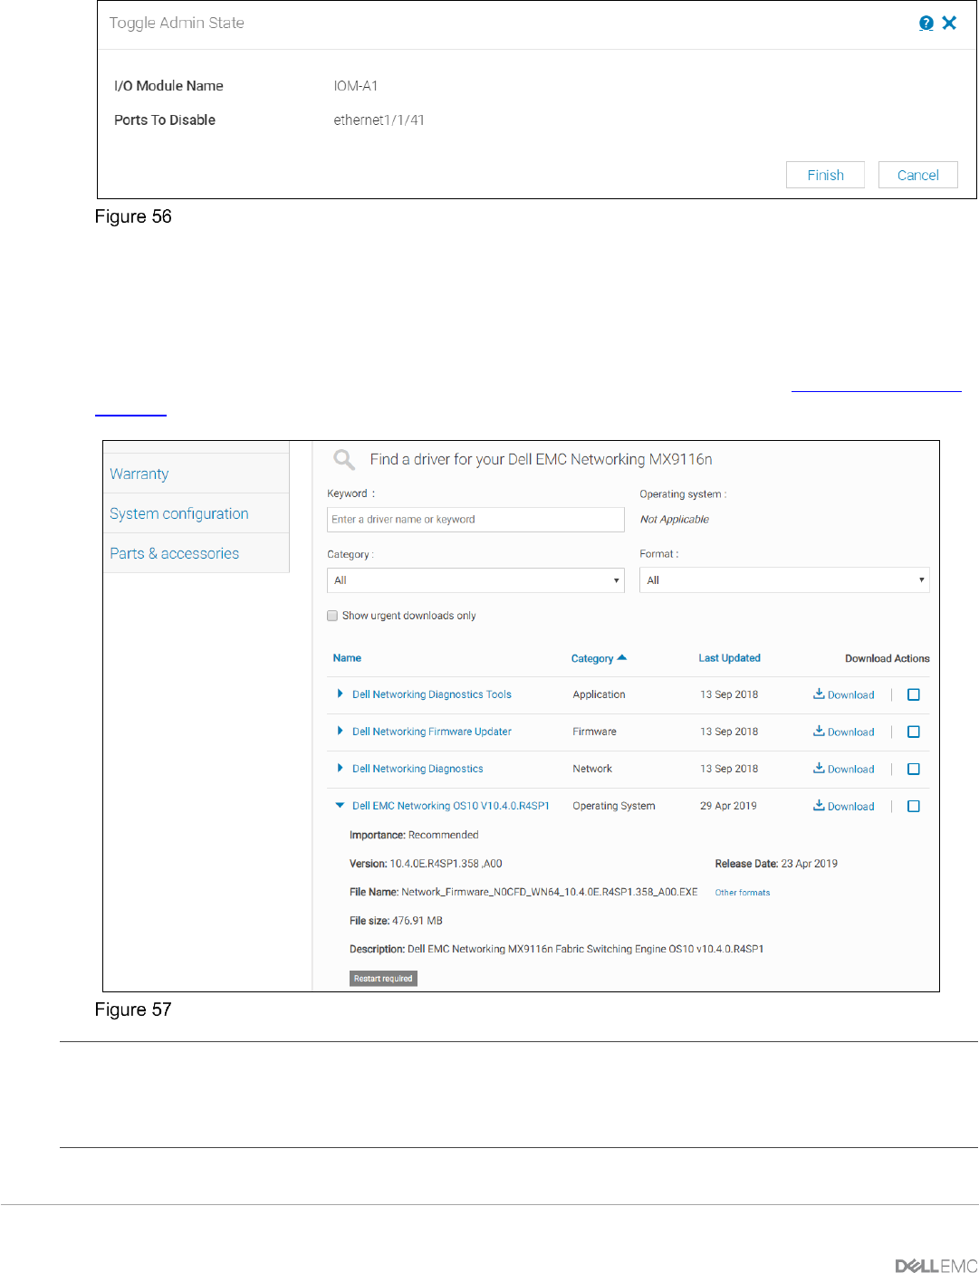Open Dell EMC Networking OS10 V10.4.0.R4SP1 link

pyautogui.click(x=450, y=806)
